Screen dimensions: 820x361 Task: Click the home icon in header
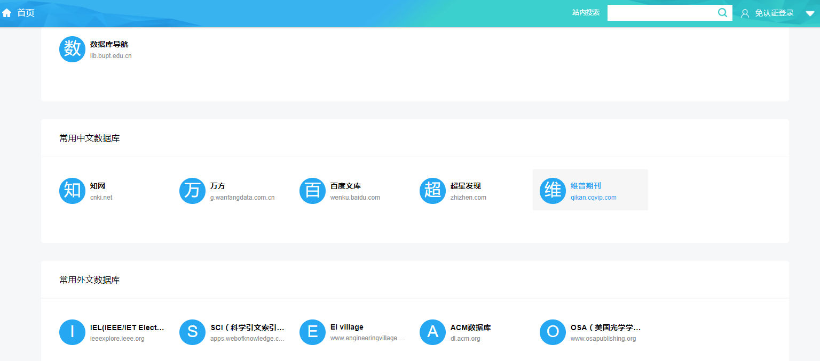pyautogui.click(x=7, y=13)
